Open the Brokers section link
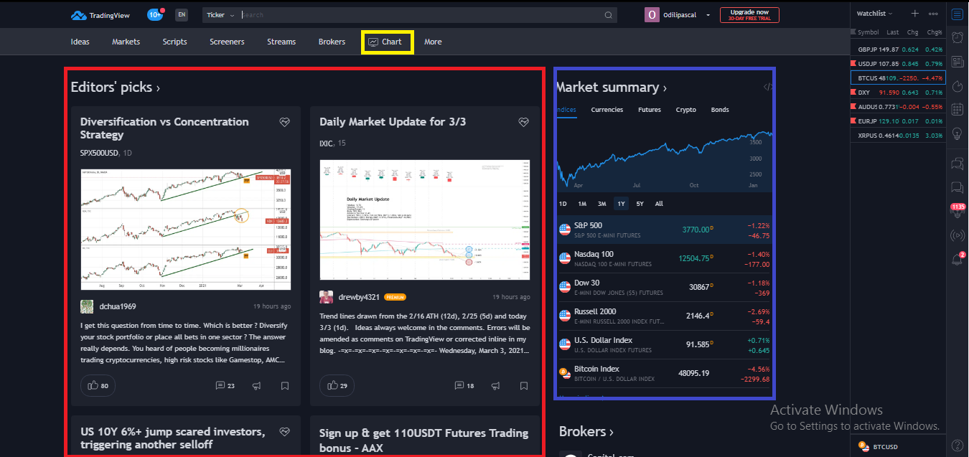The image size is (969, 457). [x=586, y=431]
